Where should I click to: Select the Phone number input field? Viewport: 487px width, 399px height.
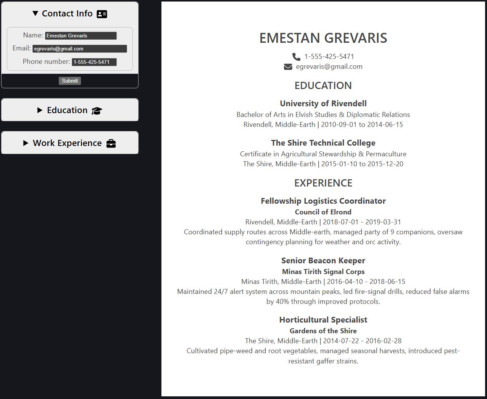(x=94, y=62)
